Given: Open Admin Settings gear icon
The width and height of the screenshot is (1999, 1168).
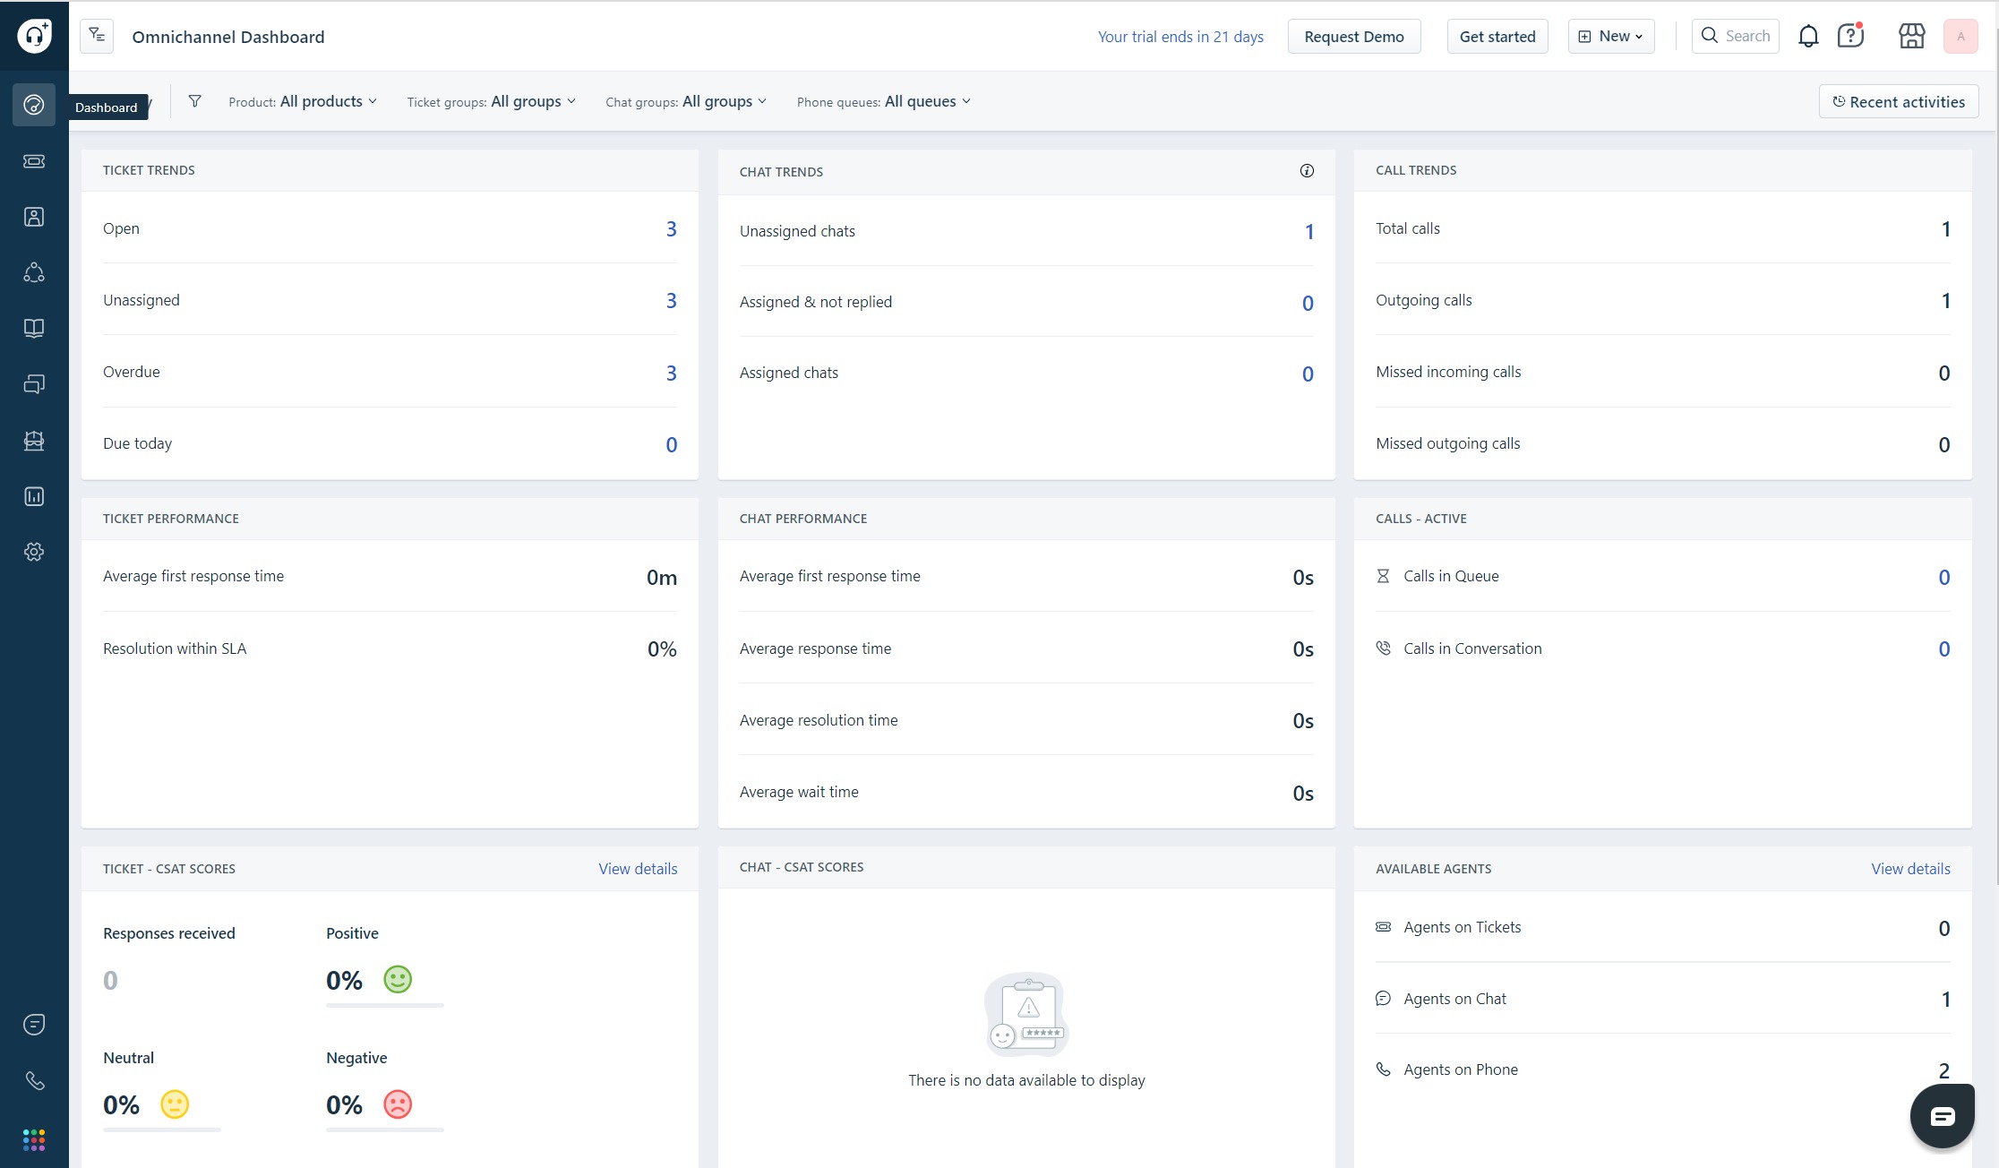Looking at the screenshot, I should [x=34, y=551].
